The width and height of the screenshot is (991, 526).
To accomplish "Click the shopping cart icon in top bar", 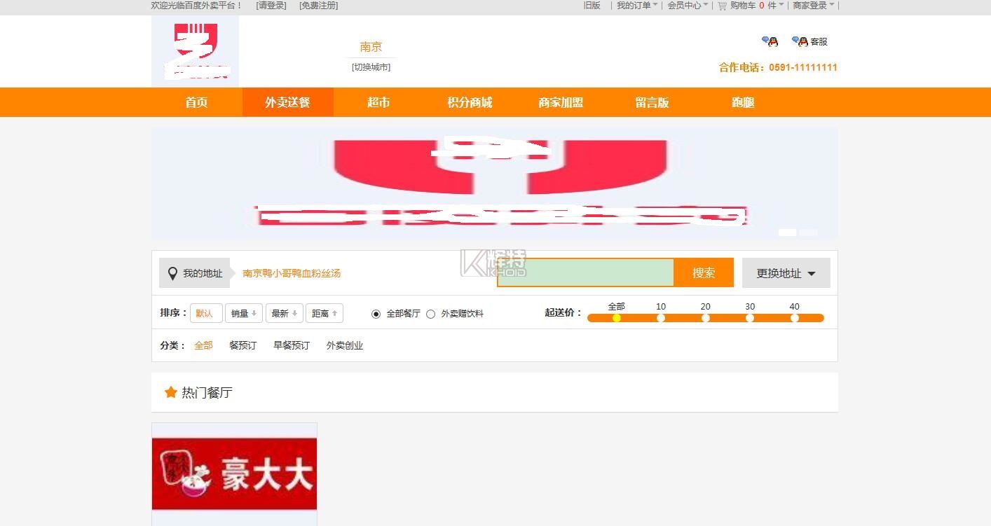I will 722,6.
